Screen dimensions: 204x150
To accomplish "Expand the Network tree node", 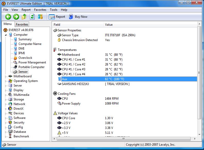I will click(x=6, y=104).
